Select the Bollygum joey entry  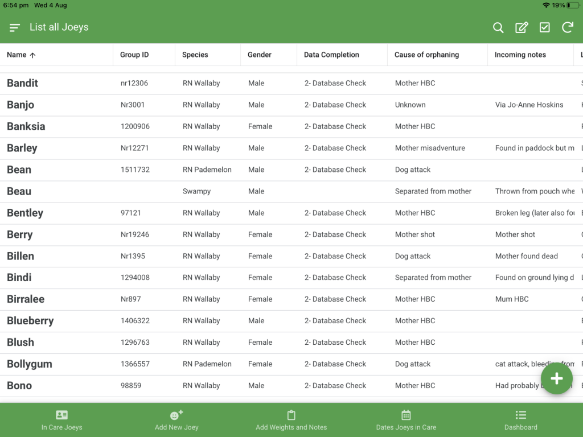[x=30, y=364]
